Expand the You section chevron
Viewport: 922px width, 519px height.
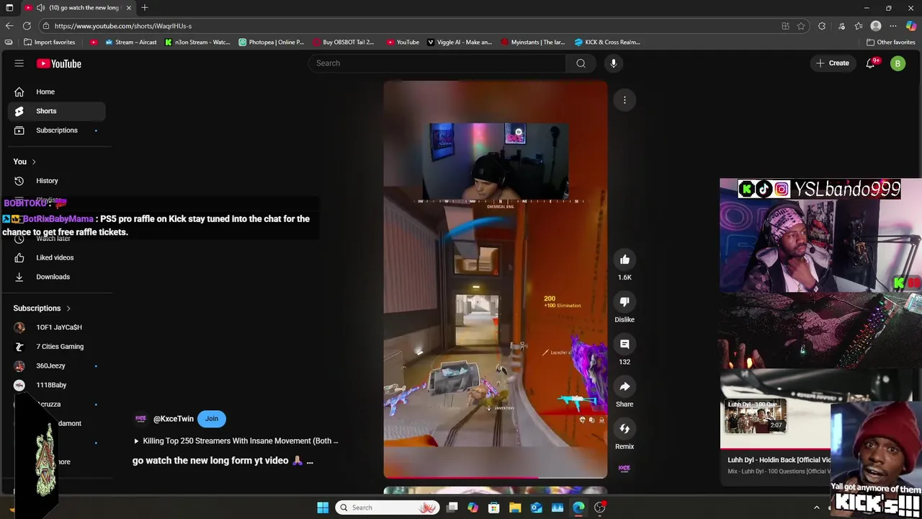33,161
